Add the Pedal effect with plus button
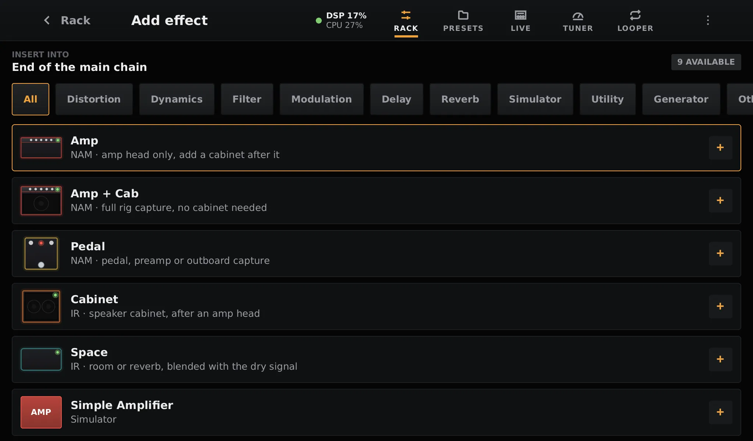This screenshot has width=753, height=441. [x=720, y=254]
